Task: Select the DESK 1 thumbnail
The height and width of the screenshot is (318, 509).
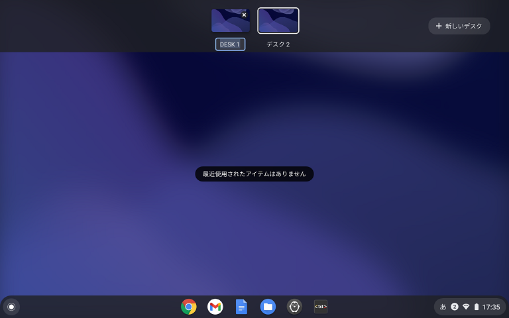Action: pos(231,21)
